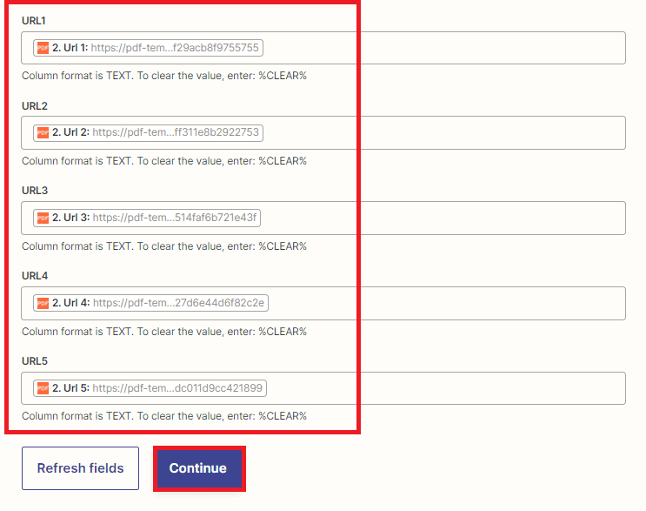Focus empty space in URL4 input box
Screen dimensions: 646x511
[443, 303]
